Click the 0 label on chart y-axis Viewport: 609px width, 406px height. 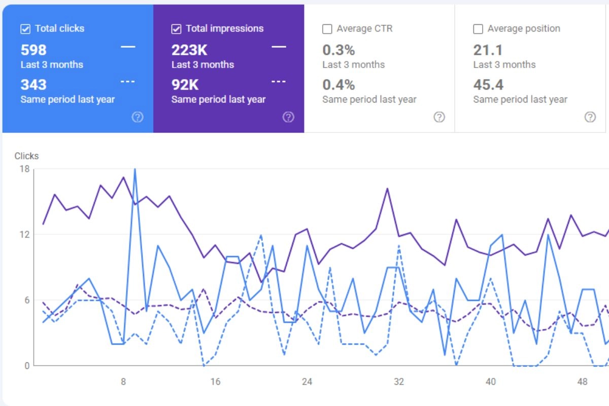tap(27, 365)
